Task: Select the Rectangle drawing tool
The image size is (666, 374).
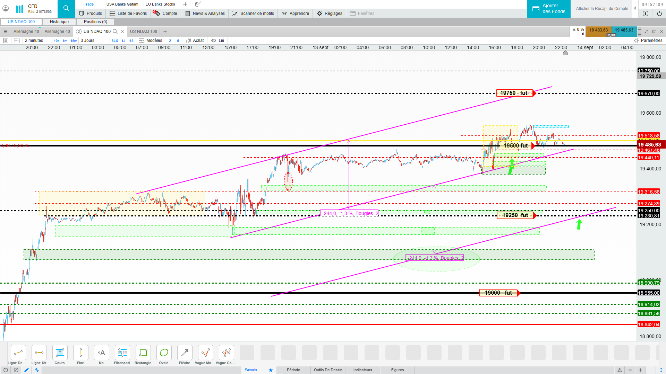Action: (x=143, y=353)
